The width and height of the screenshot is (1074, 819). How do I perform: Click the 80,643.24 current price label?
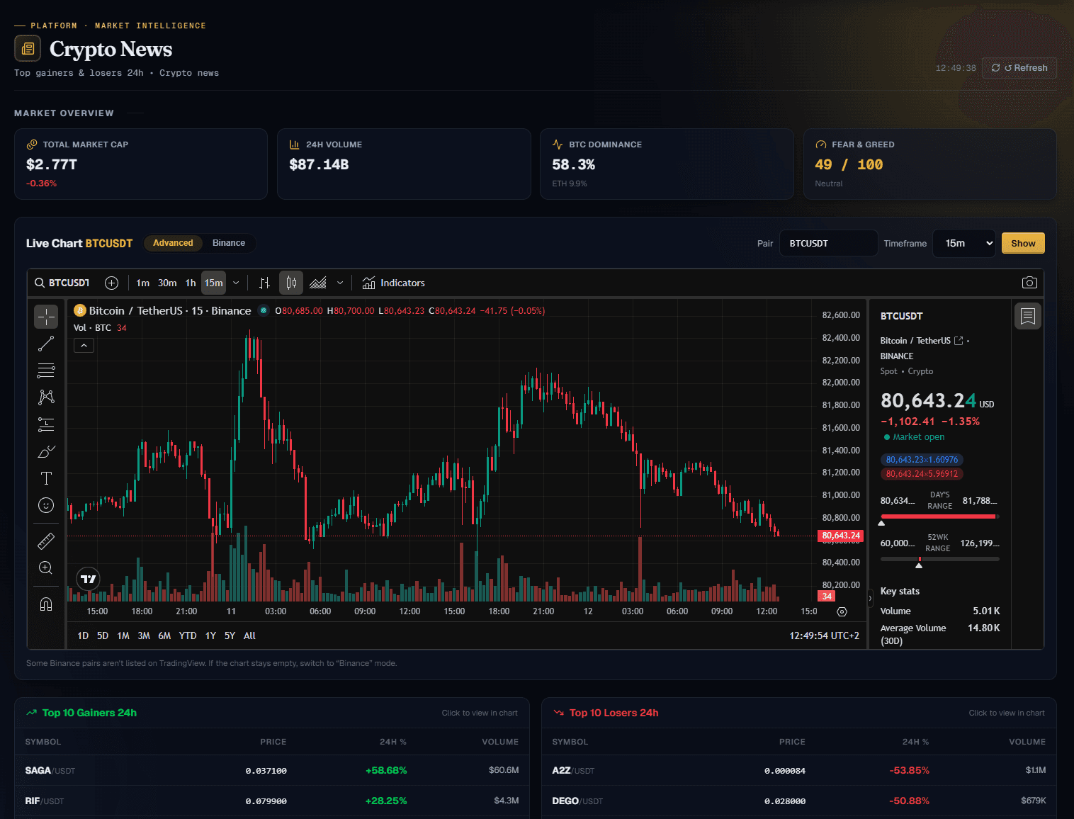click(x=841, y=536)
